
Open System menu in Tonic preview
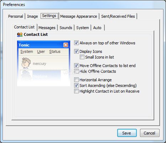pyautogui.click(x=27, y=51)
